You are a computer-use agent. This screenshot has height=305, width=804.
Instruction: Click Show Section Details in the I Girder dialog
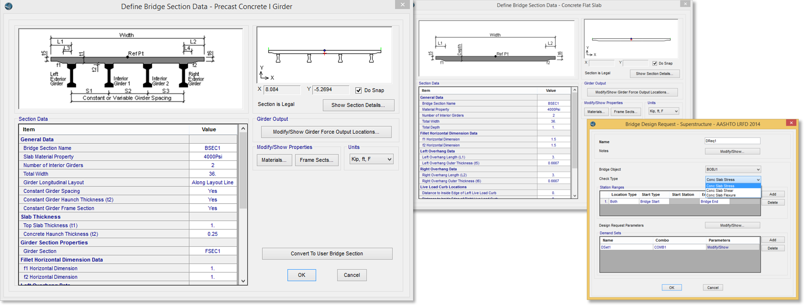pyautogui.click(x=358, y=105)
